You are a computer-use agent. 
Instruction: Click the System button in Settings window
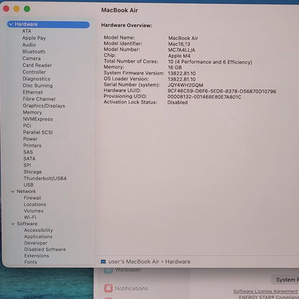285,280
